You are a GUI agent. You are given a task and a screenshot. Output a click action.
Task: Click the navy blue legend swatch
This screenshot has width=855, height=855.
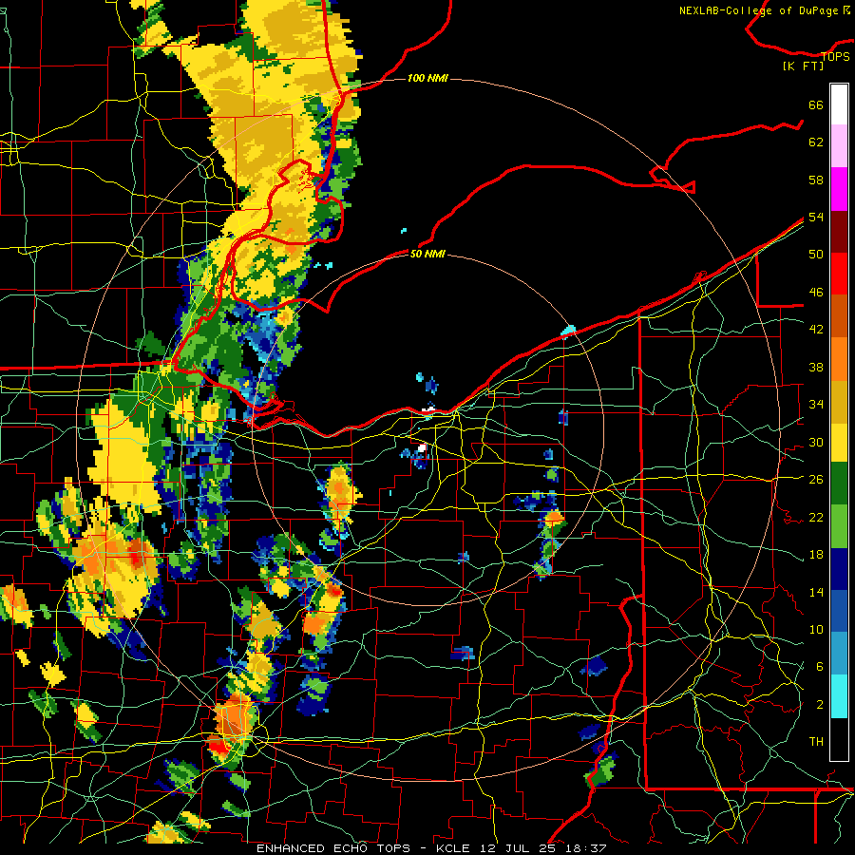(x=839, y=569)
